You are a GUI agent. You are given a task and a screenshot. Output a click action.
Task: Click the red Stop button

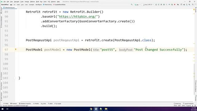[175, 5]
